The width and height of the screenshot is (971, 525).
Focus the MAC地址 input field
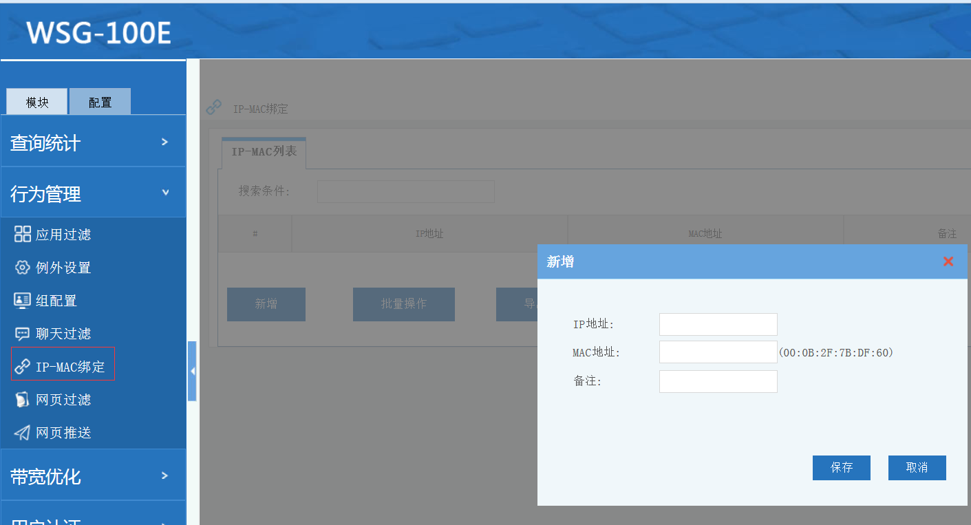718,352
